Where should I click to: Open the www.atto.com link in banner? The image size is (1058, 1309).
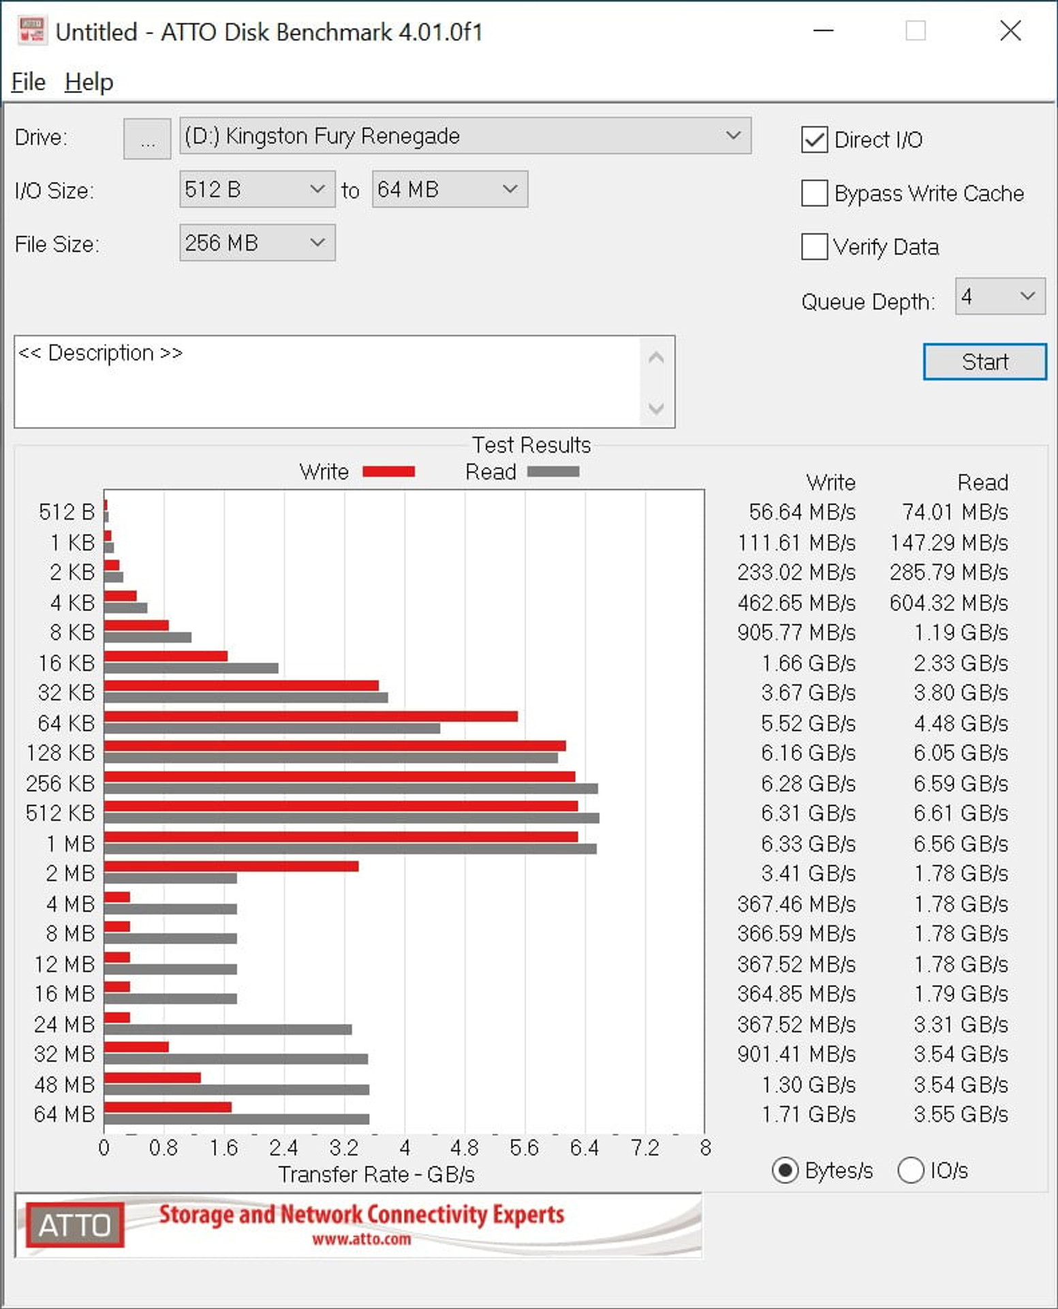click(362, 1239)
